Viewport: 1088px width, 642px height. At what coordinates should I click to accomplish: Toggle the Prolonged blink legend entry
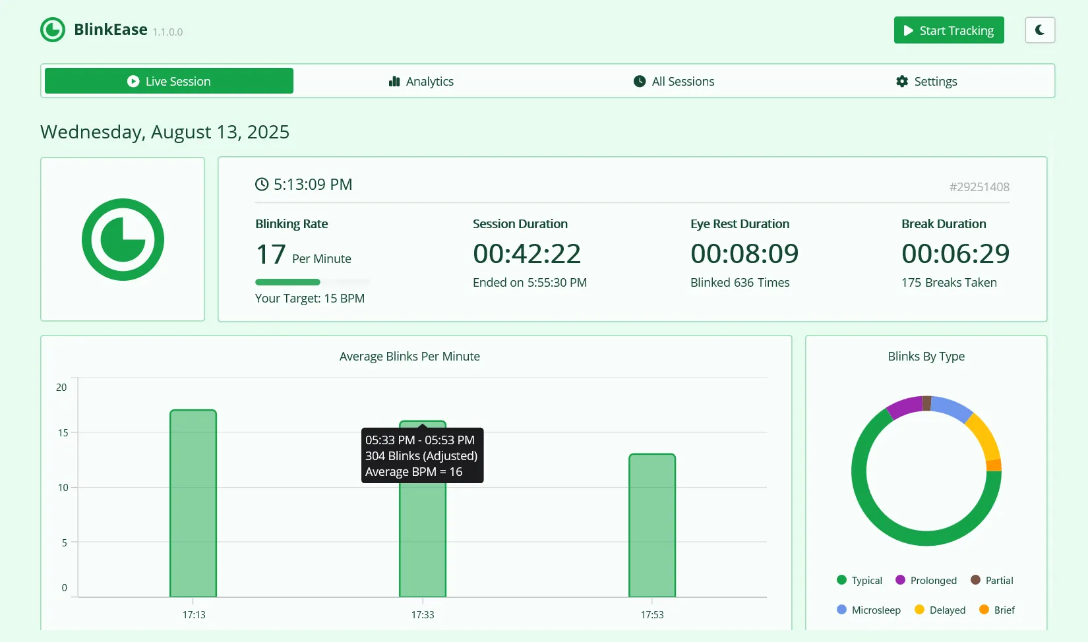coord(926,580)
